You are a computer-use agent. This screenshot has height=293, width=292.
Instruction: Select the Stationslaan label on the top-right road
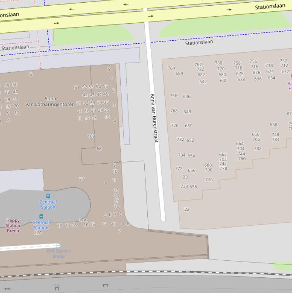270,6
